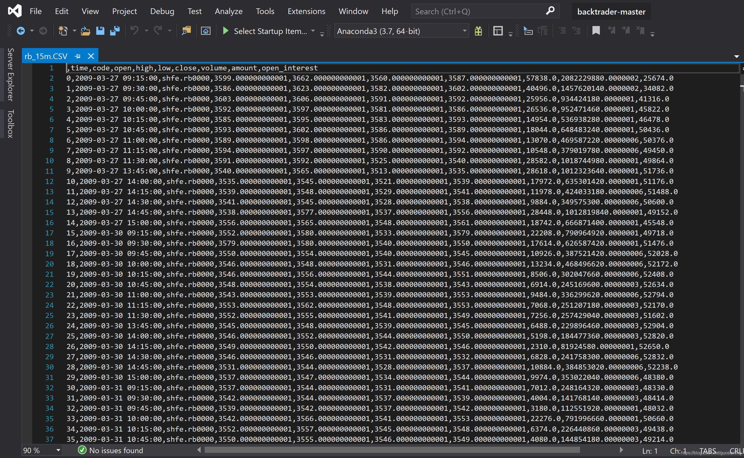Image resolution: width=744 pixels, height=458 pixels.
Task: Open the View menu
Action: [90, 11]
